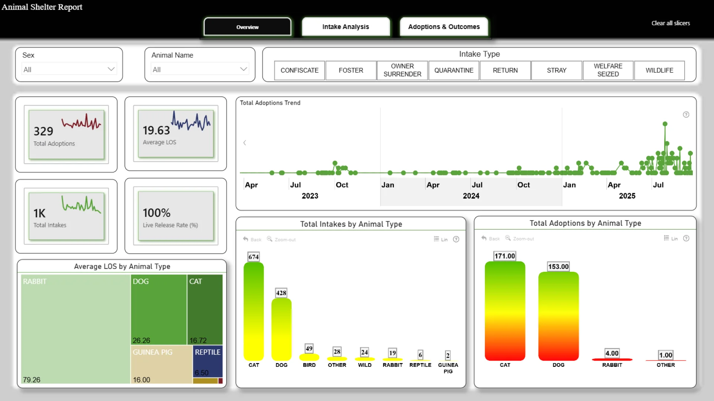Select the OWNER SURRENDER intake button
Screen dimensions: 714x401
[x=402, y=71]
